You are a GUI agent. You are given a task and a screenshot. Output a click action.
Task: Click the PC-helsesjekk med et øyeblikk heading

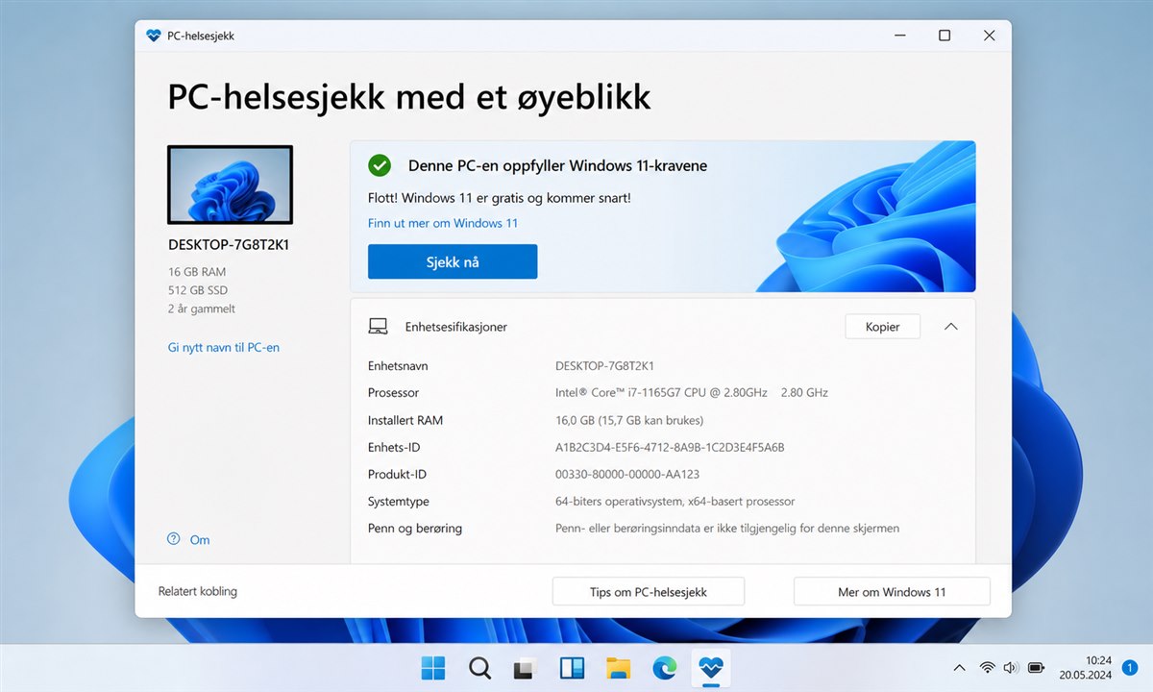click(x=409, y=97)
